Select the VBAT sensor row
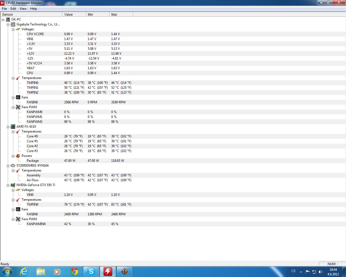Image resolution: width=346 pixels, height=277 pixels. click(173, 68)
